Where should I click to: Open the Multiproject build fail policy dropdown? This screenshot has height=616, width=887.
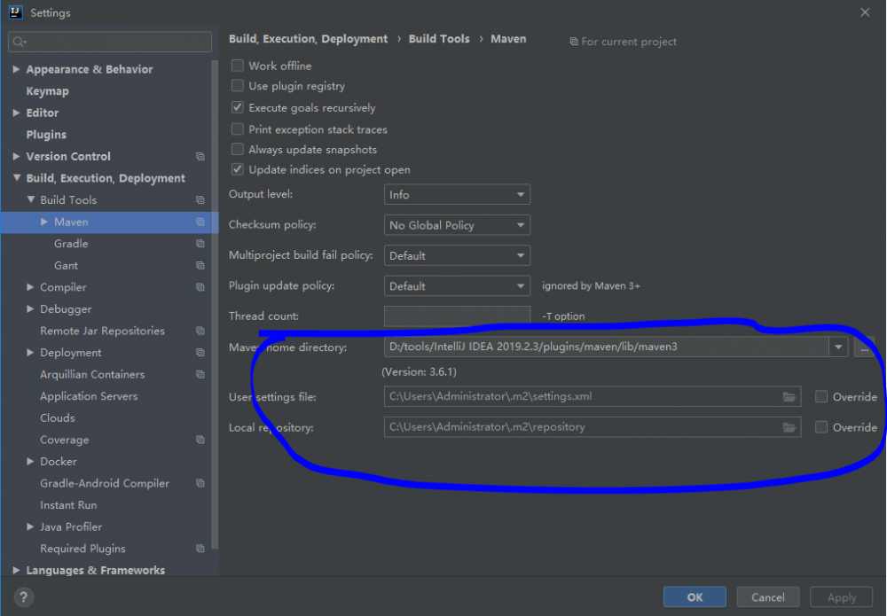click(x=457, y=255)
